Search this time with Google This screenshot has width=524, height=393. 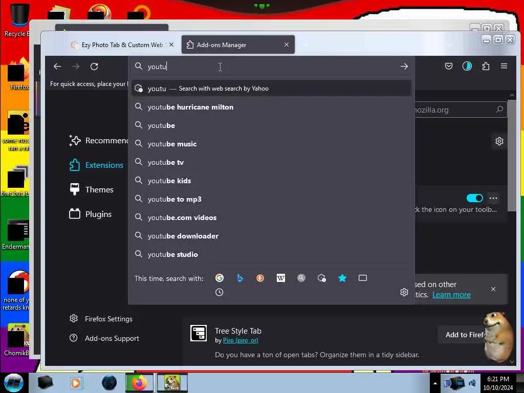[219, 278]
